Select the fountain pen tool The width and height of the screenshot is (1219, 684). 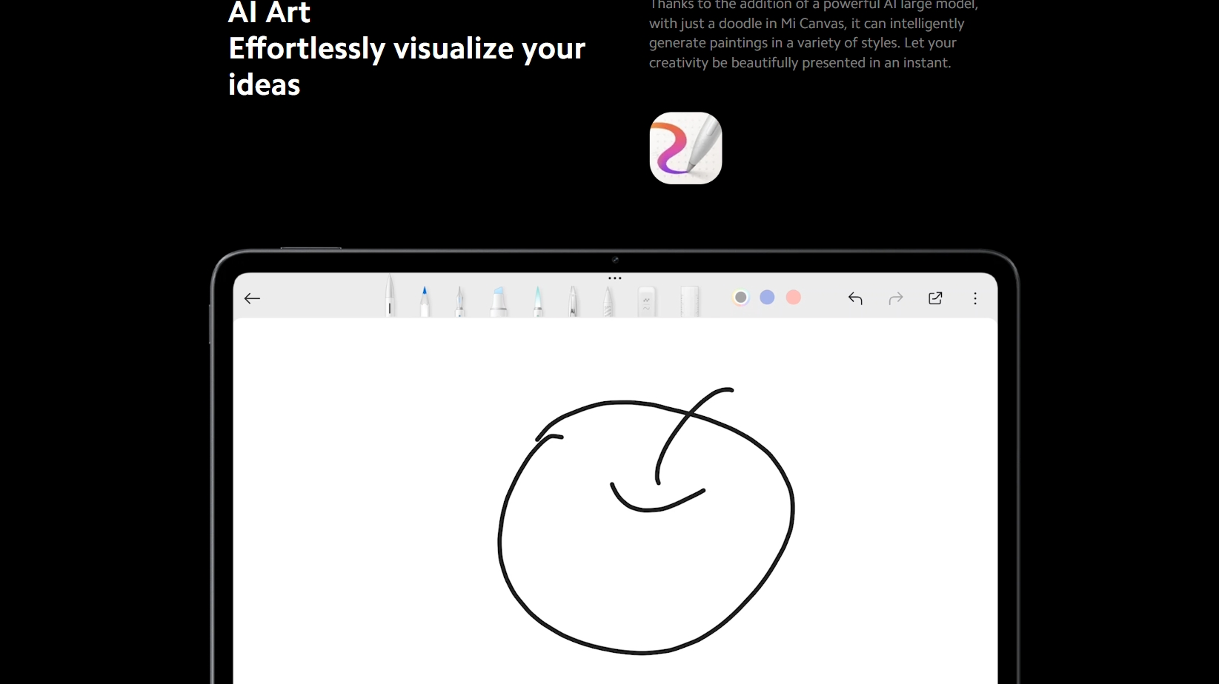(460, 301)
